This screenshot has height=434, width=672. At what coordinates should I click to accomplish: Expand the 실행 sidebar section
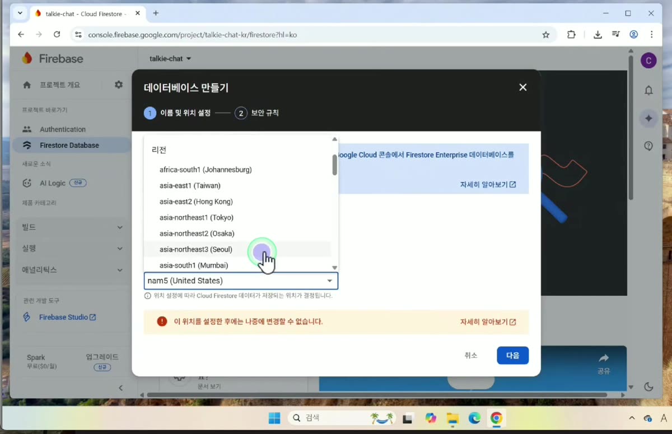pyautogui.click(x=72, y=249)
